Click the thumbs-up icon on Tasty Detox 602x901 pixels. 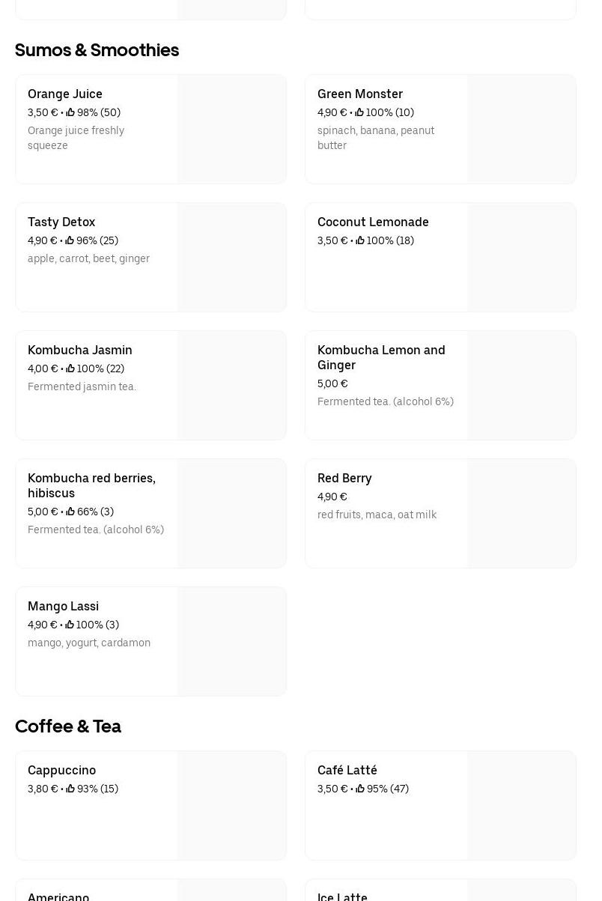70,240
